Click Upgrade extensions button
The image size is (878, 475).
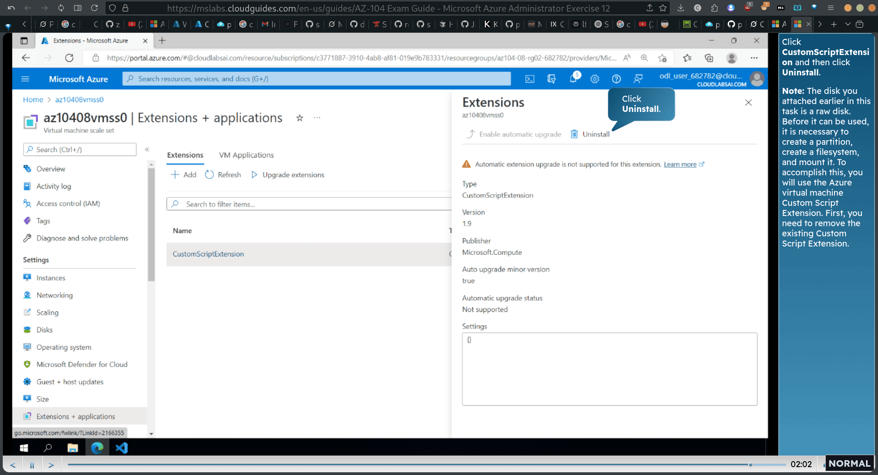coord(288,175)
